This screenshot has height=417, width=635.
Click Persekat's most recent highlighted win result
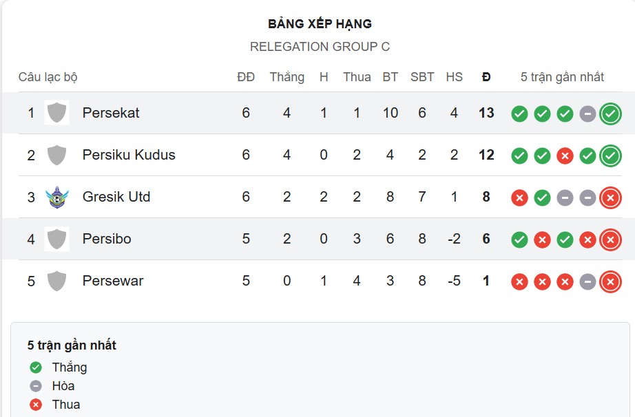pos(610,112)
